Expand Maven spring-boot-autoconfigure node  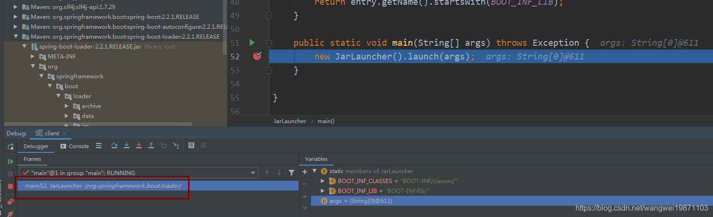point(16,27)
